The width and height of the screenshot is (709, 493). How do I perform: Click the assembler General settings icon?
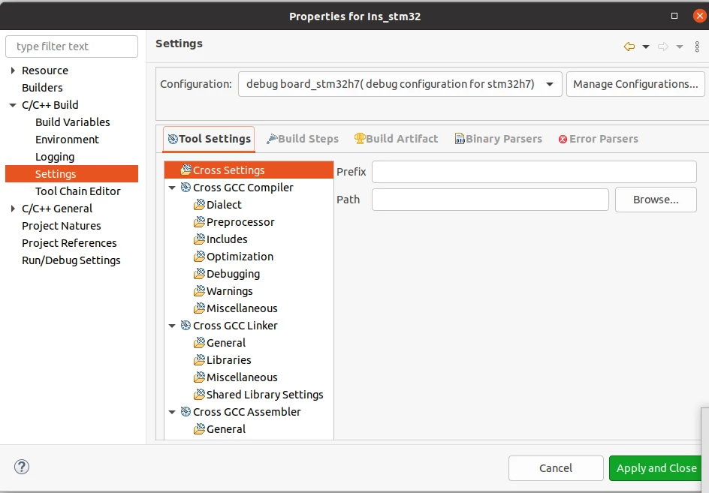click(200, 428)
